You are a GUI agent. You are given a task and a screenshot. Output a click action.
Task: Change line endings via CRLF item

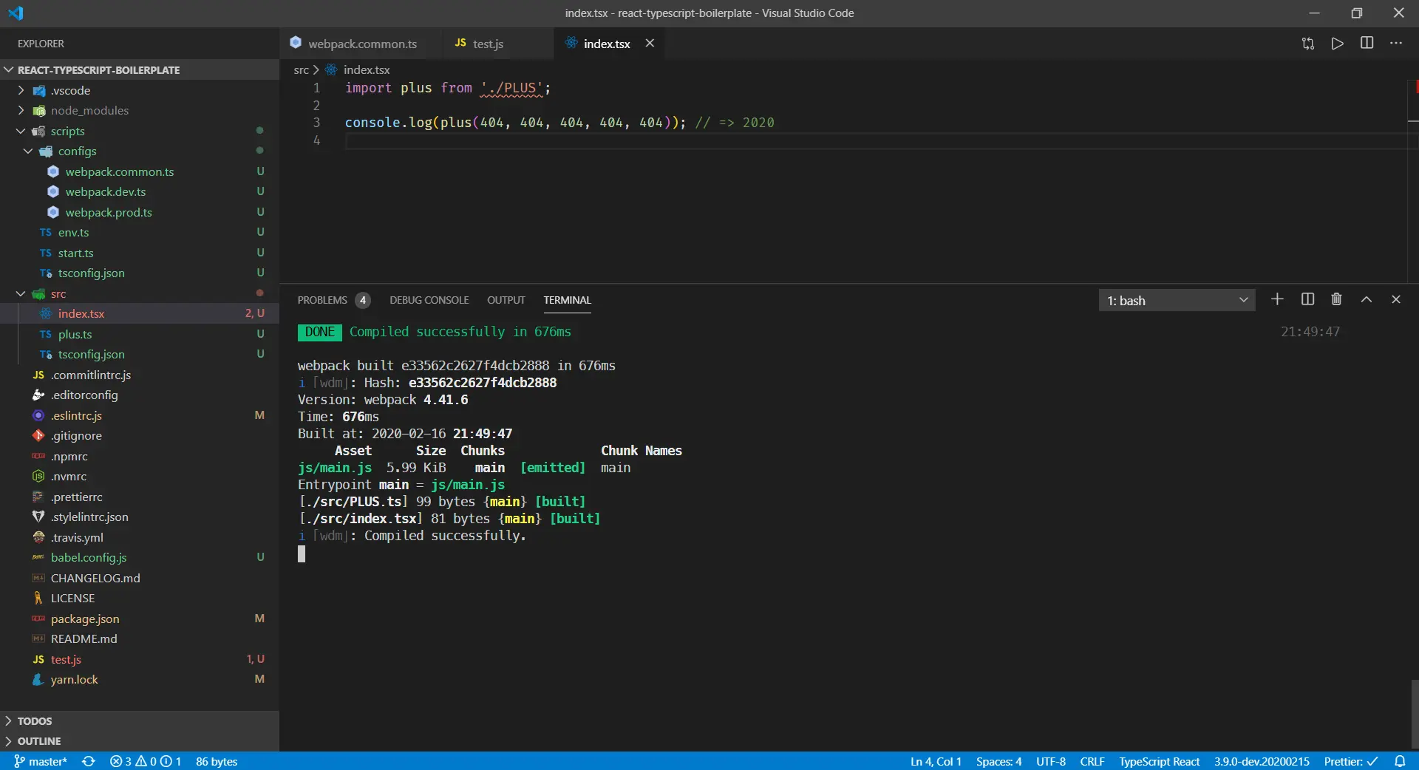click(x=1092, y=761)
